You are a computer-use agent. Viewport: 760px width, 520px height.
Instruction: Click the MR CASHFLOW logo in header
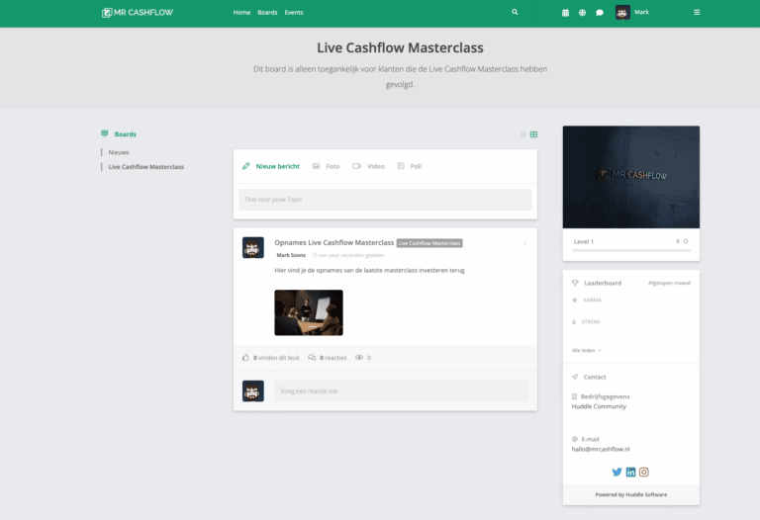[x=138, y=13]
